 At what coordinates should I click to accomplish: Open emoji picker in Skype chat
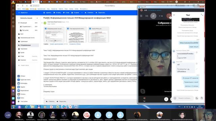[175, 98]
